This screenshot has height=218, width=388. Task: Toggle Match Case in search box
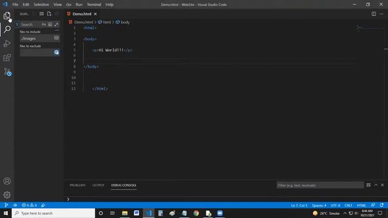[44, 24]
